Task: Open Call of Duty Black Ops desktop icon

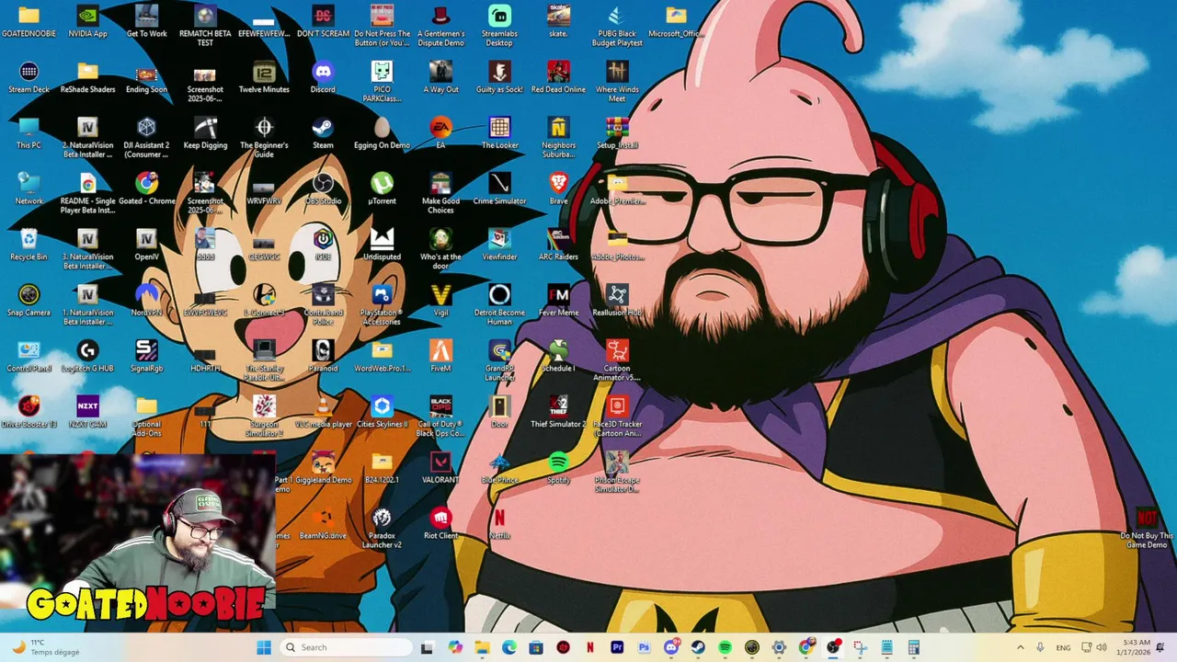Action: [440, 417]
